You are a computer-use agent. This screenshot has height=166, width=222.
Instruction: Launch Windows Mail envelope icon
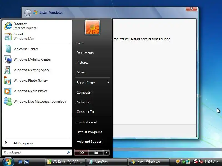(8, 37)
